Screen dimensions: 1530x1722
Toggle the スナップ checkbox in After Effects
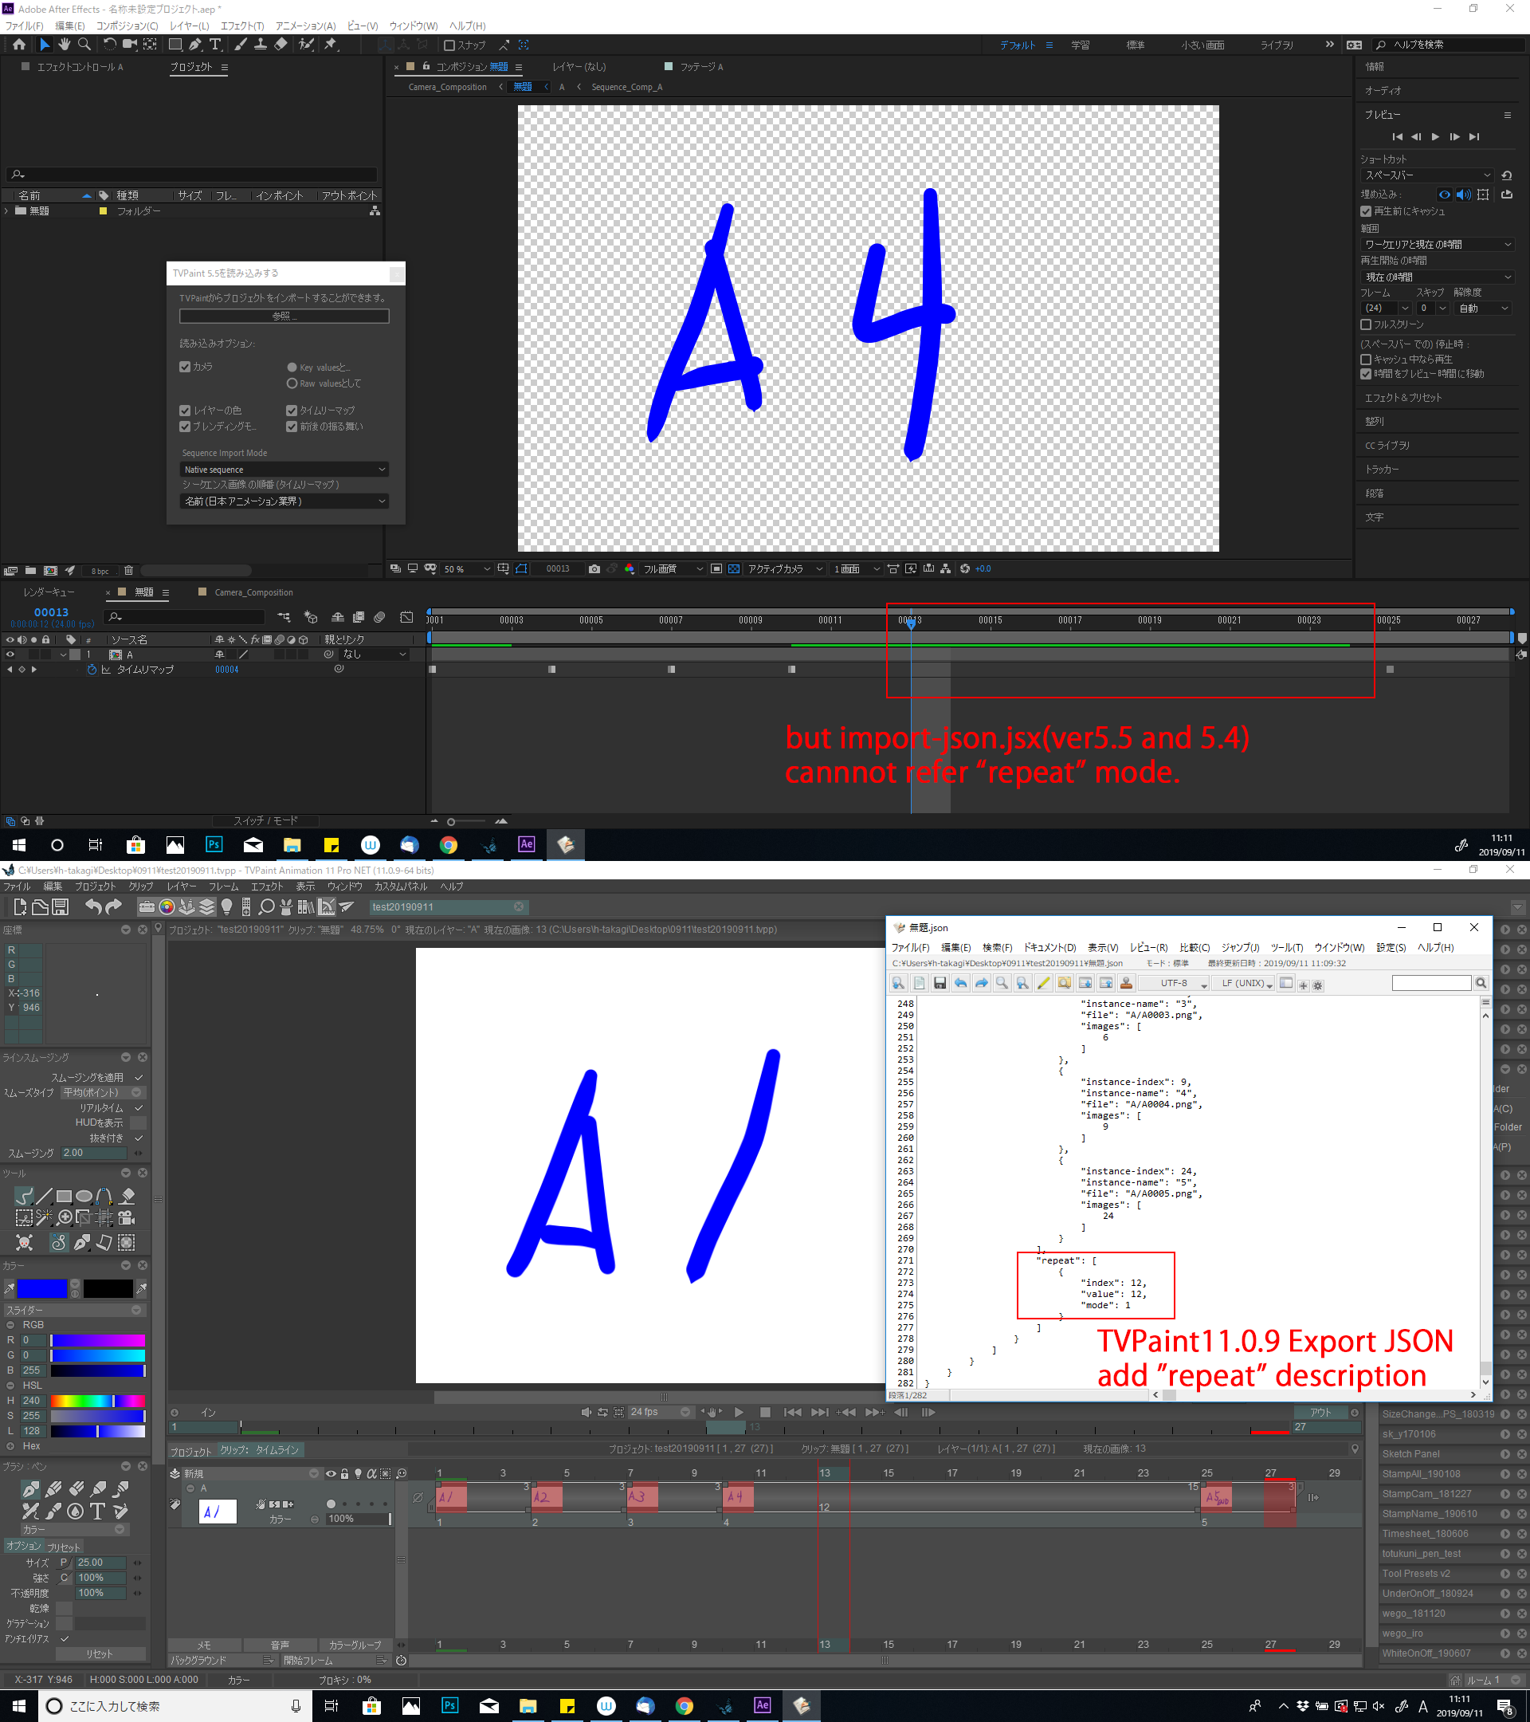[x=449, y=45]
